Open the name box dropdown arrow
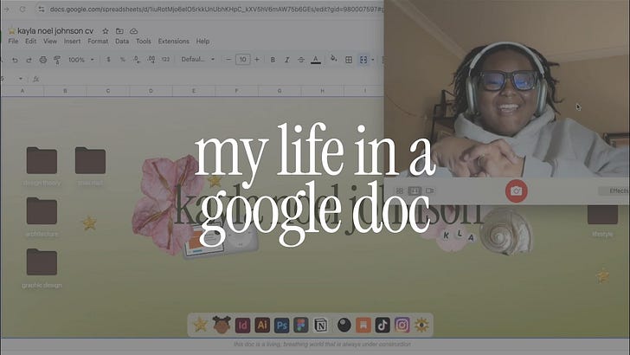Image resolution: width=630 pixels, height=355 pixels. pyautogui.click(x=21, y=79)
